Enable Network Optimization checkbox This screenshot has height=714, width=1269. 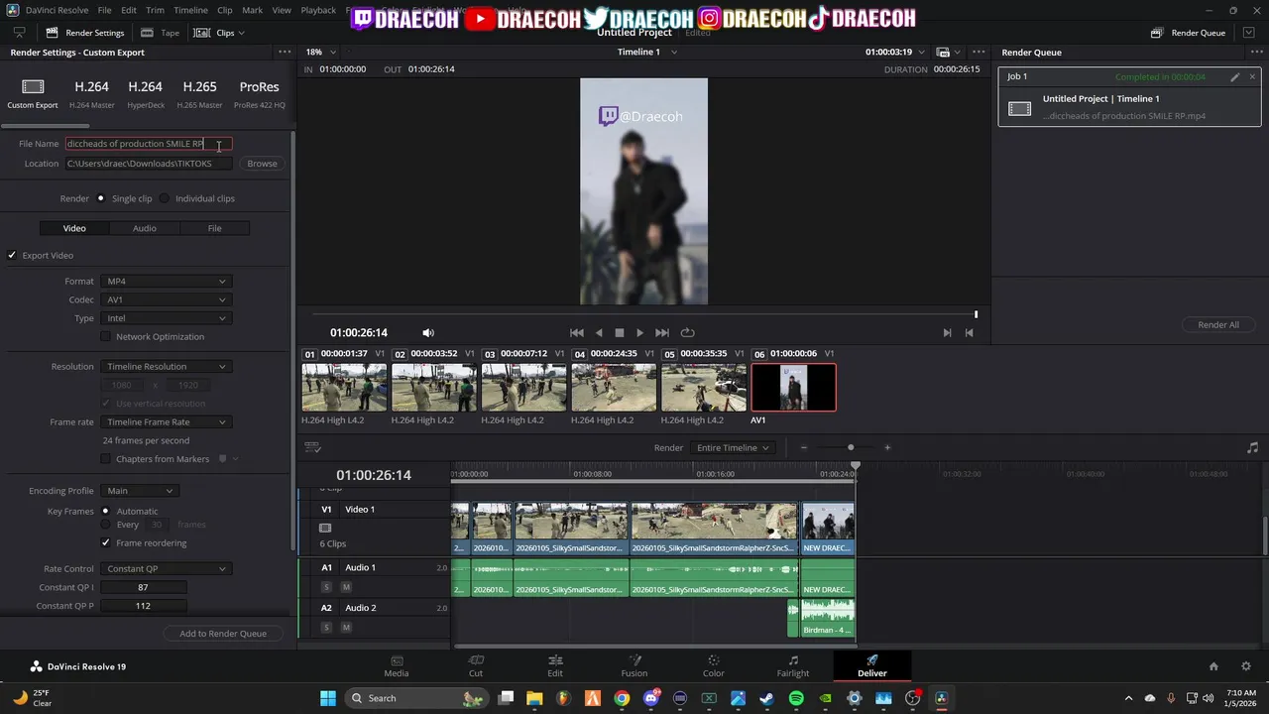click(106, 336)
